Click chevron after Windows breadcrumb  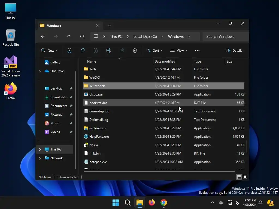tap(189, 36)
